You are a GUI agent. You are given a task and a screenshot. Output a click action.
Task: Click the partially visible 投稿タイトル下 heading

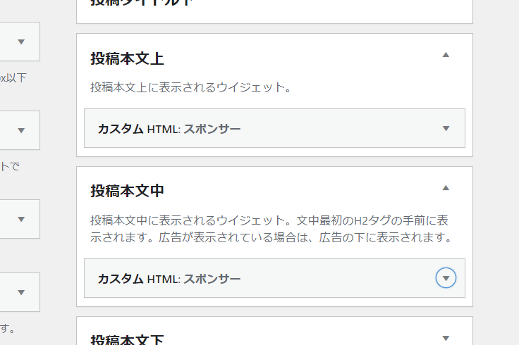coord(141,3)
